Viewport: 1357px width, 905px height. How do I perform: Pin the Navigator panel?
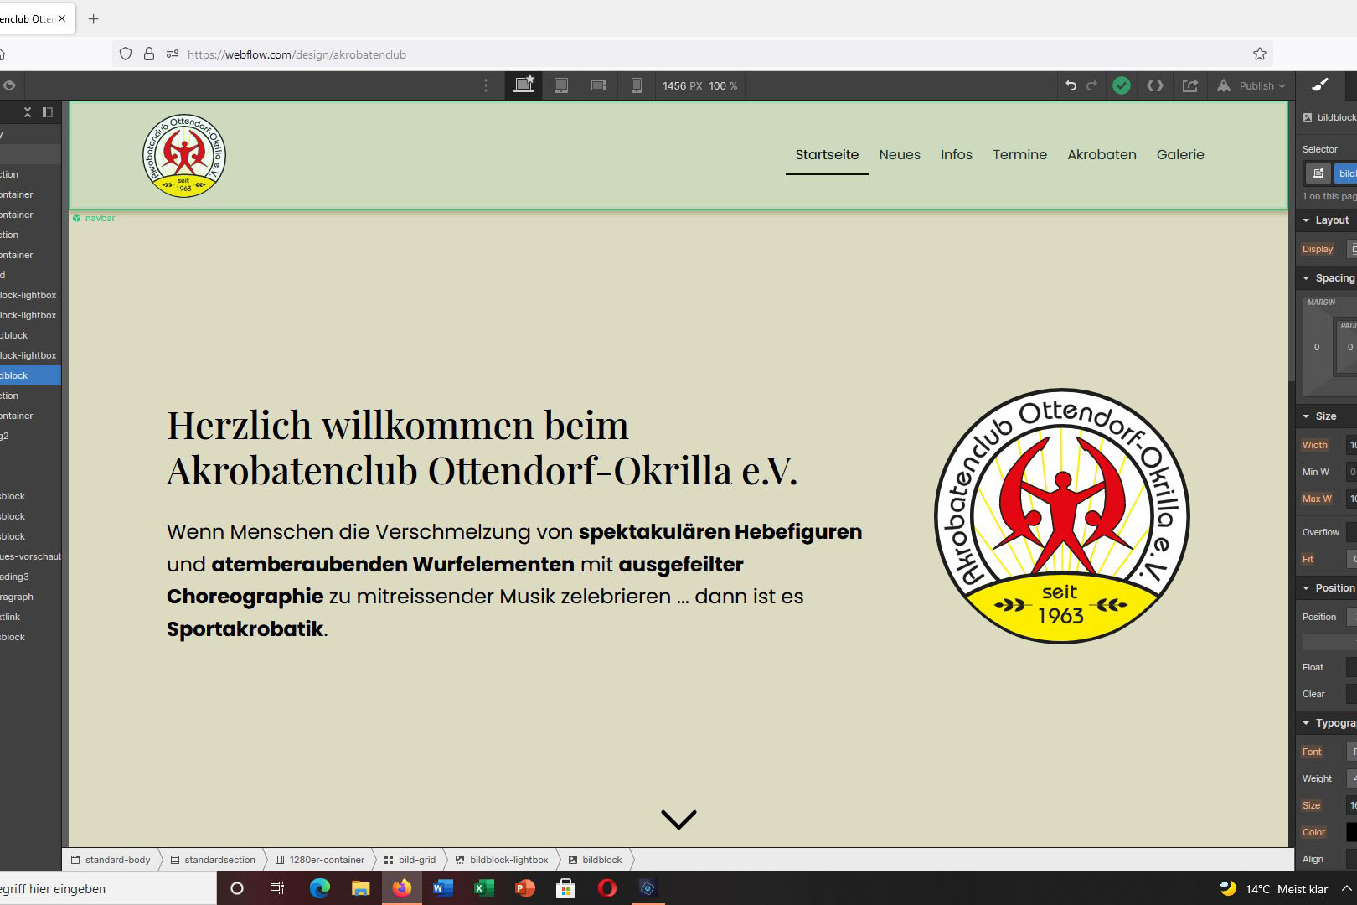(48, 112)
